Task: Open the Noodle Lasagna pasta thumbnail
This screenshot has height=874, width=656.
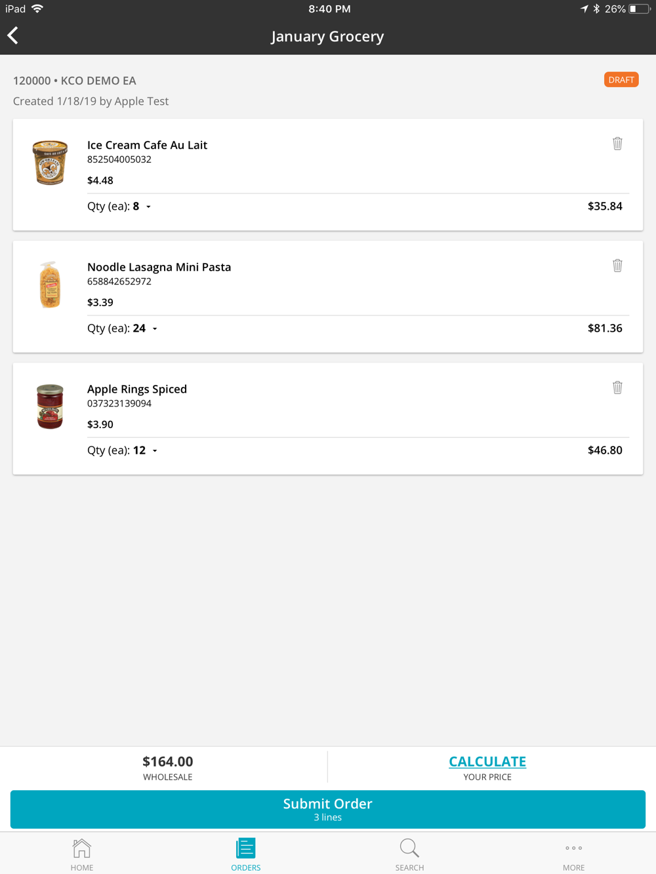Action: 51,285
